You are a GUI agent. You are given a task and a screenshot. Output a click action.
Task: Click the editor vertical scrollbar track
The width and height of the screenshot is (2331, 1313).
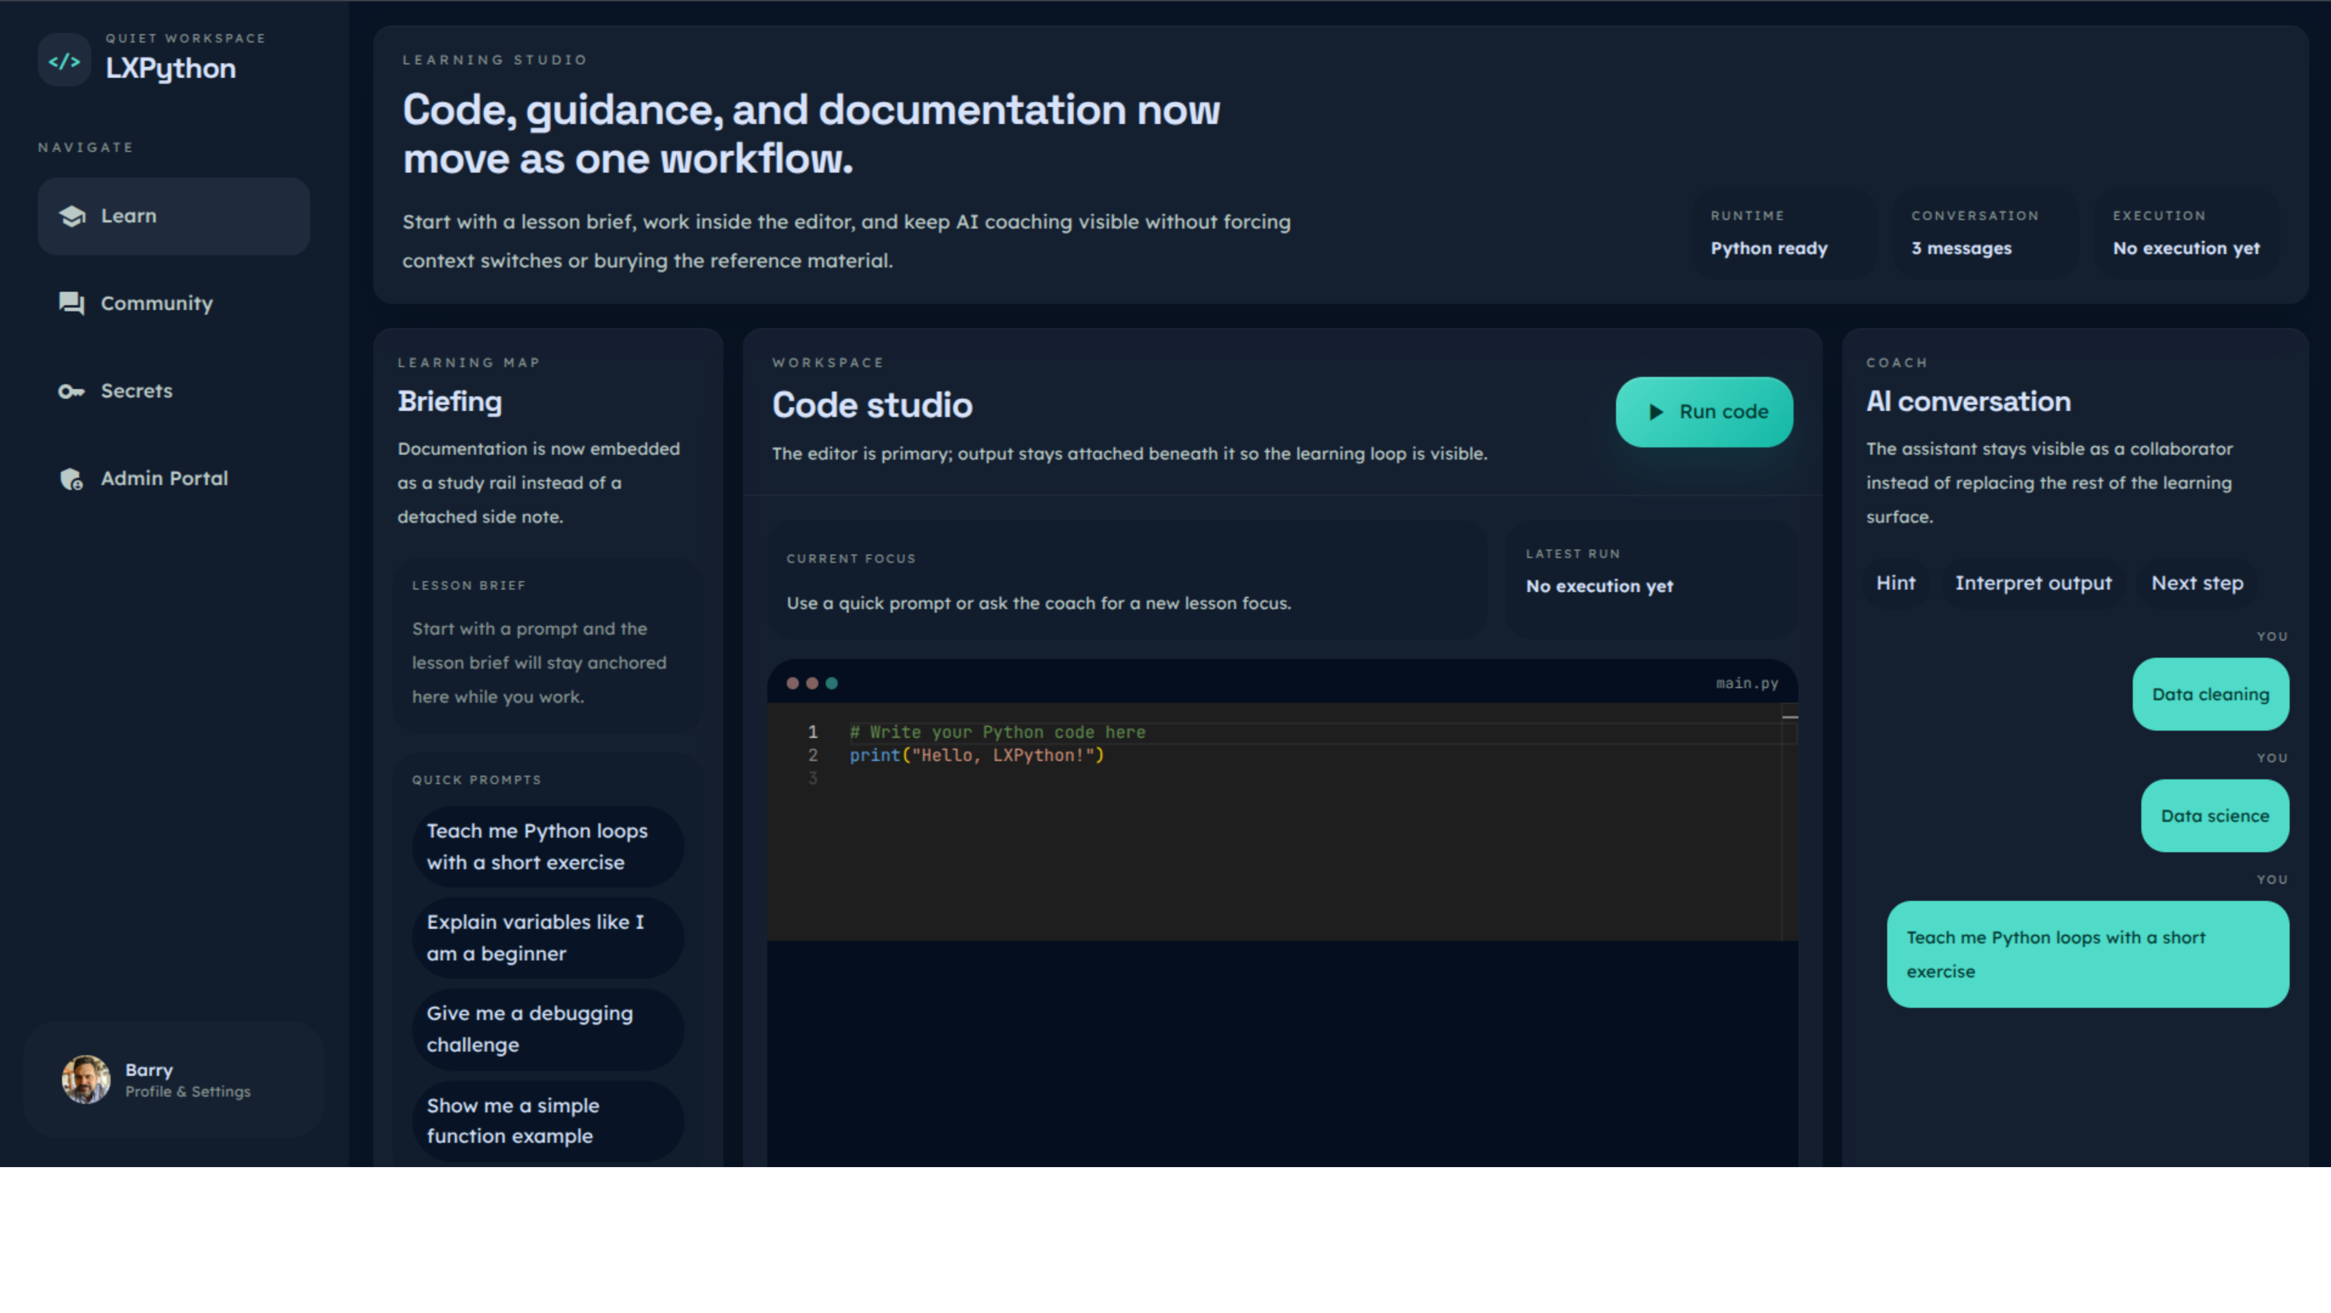[x=1789, y=822]
